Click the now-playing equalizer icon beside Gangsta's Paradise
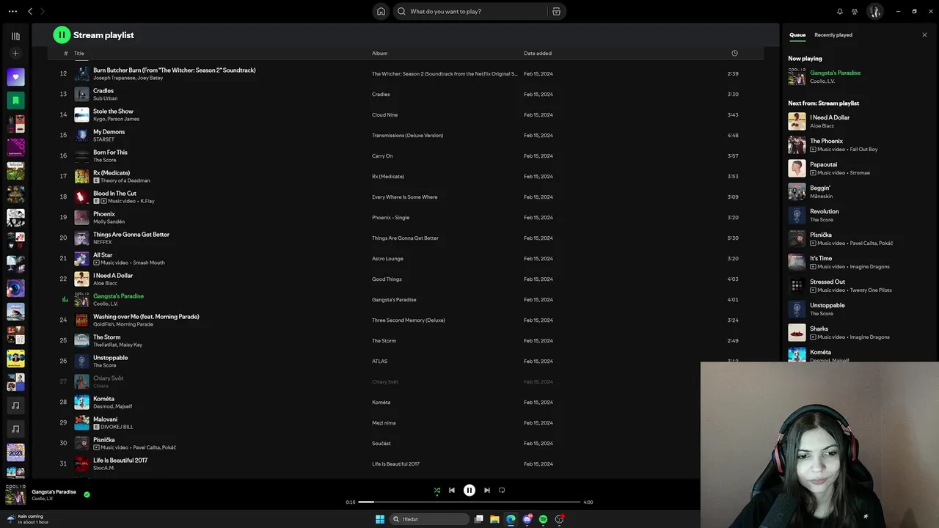 pyautogui.click(x=65, y=299)
